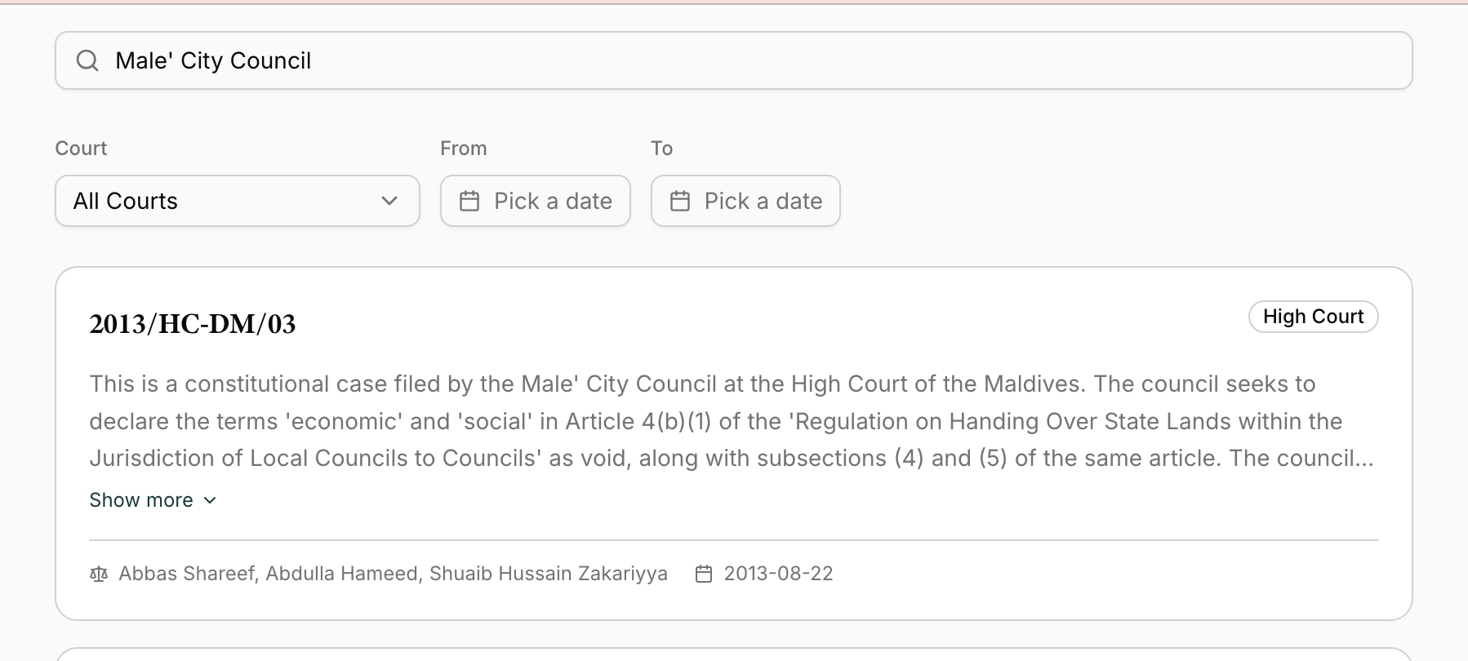1468x661 pixels.
Task: Click the constitutional case summary paragraph
Action: click(732, 421)
